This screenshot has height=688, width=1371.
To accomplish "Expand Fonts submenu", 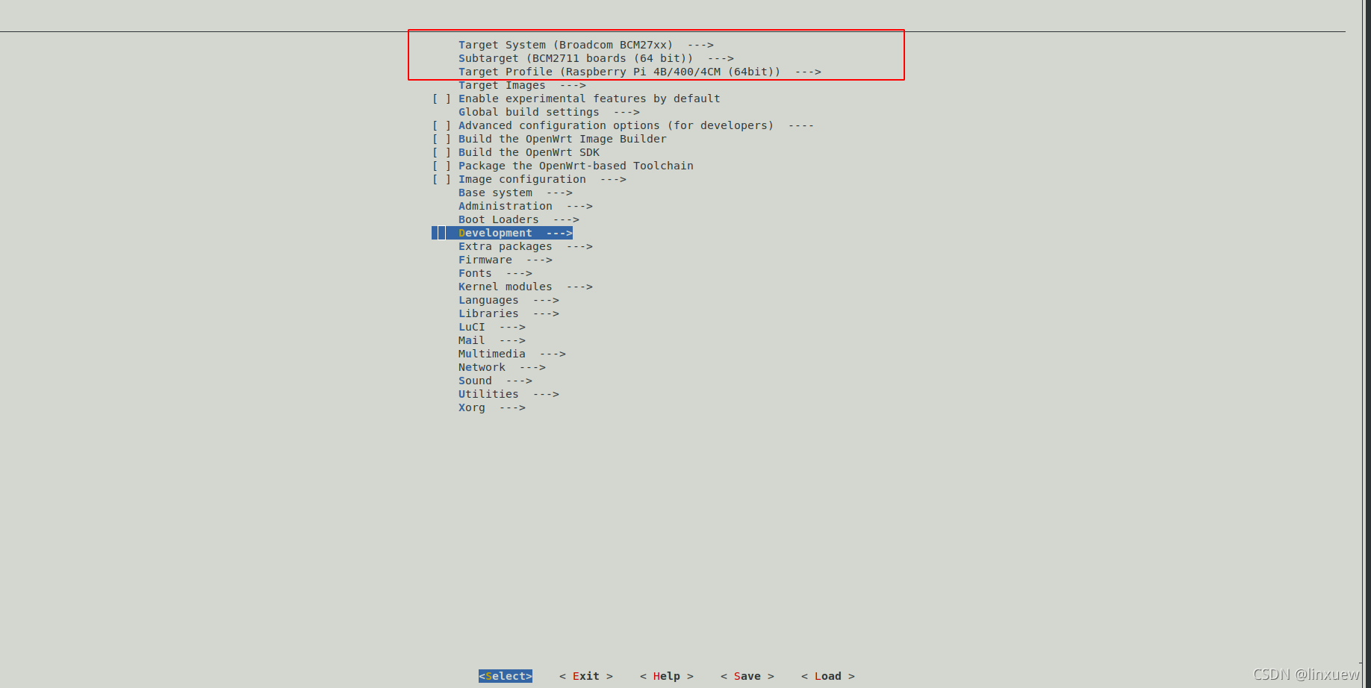I will (495, 273).
